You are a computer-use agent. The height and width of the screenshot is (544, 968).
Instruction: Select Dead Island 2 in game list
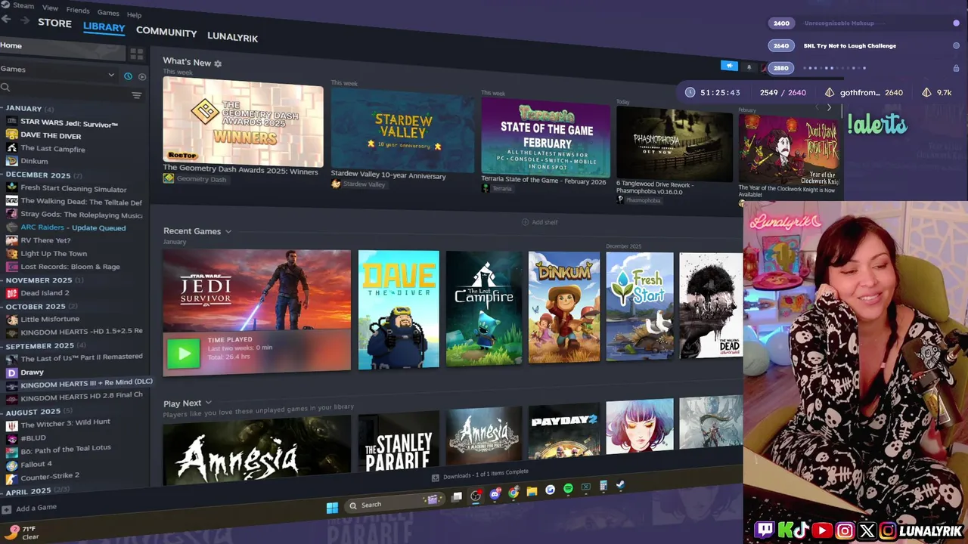click(45, 293)
